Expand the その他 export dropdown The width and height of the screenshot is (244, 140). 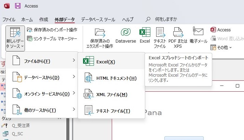221,47
